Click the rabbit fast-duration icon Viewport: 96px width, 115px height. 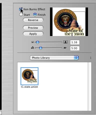tap(32, 48)
